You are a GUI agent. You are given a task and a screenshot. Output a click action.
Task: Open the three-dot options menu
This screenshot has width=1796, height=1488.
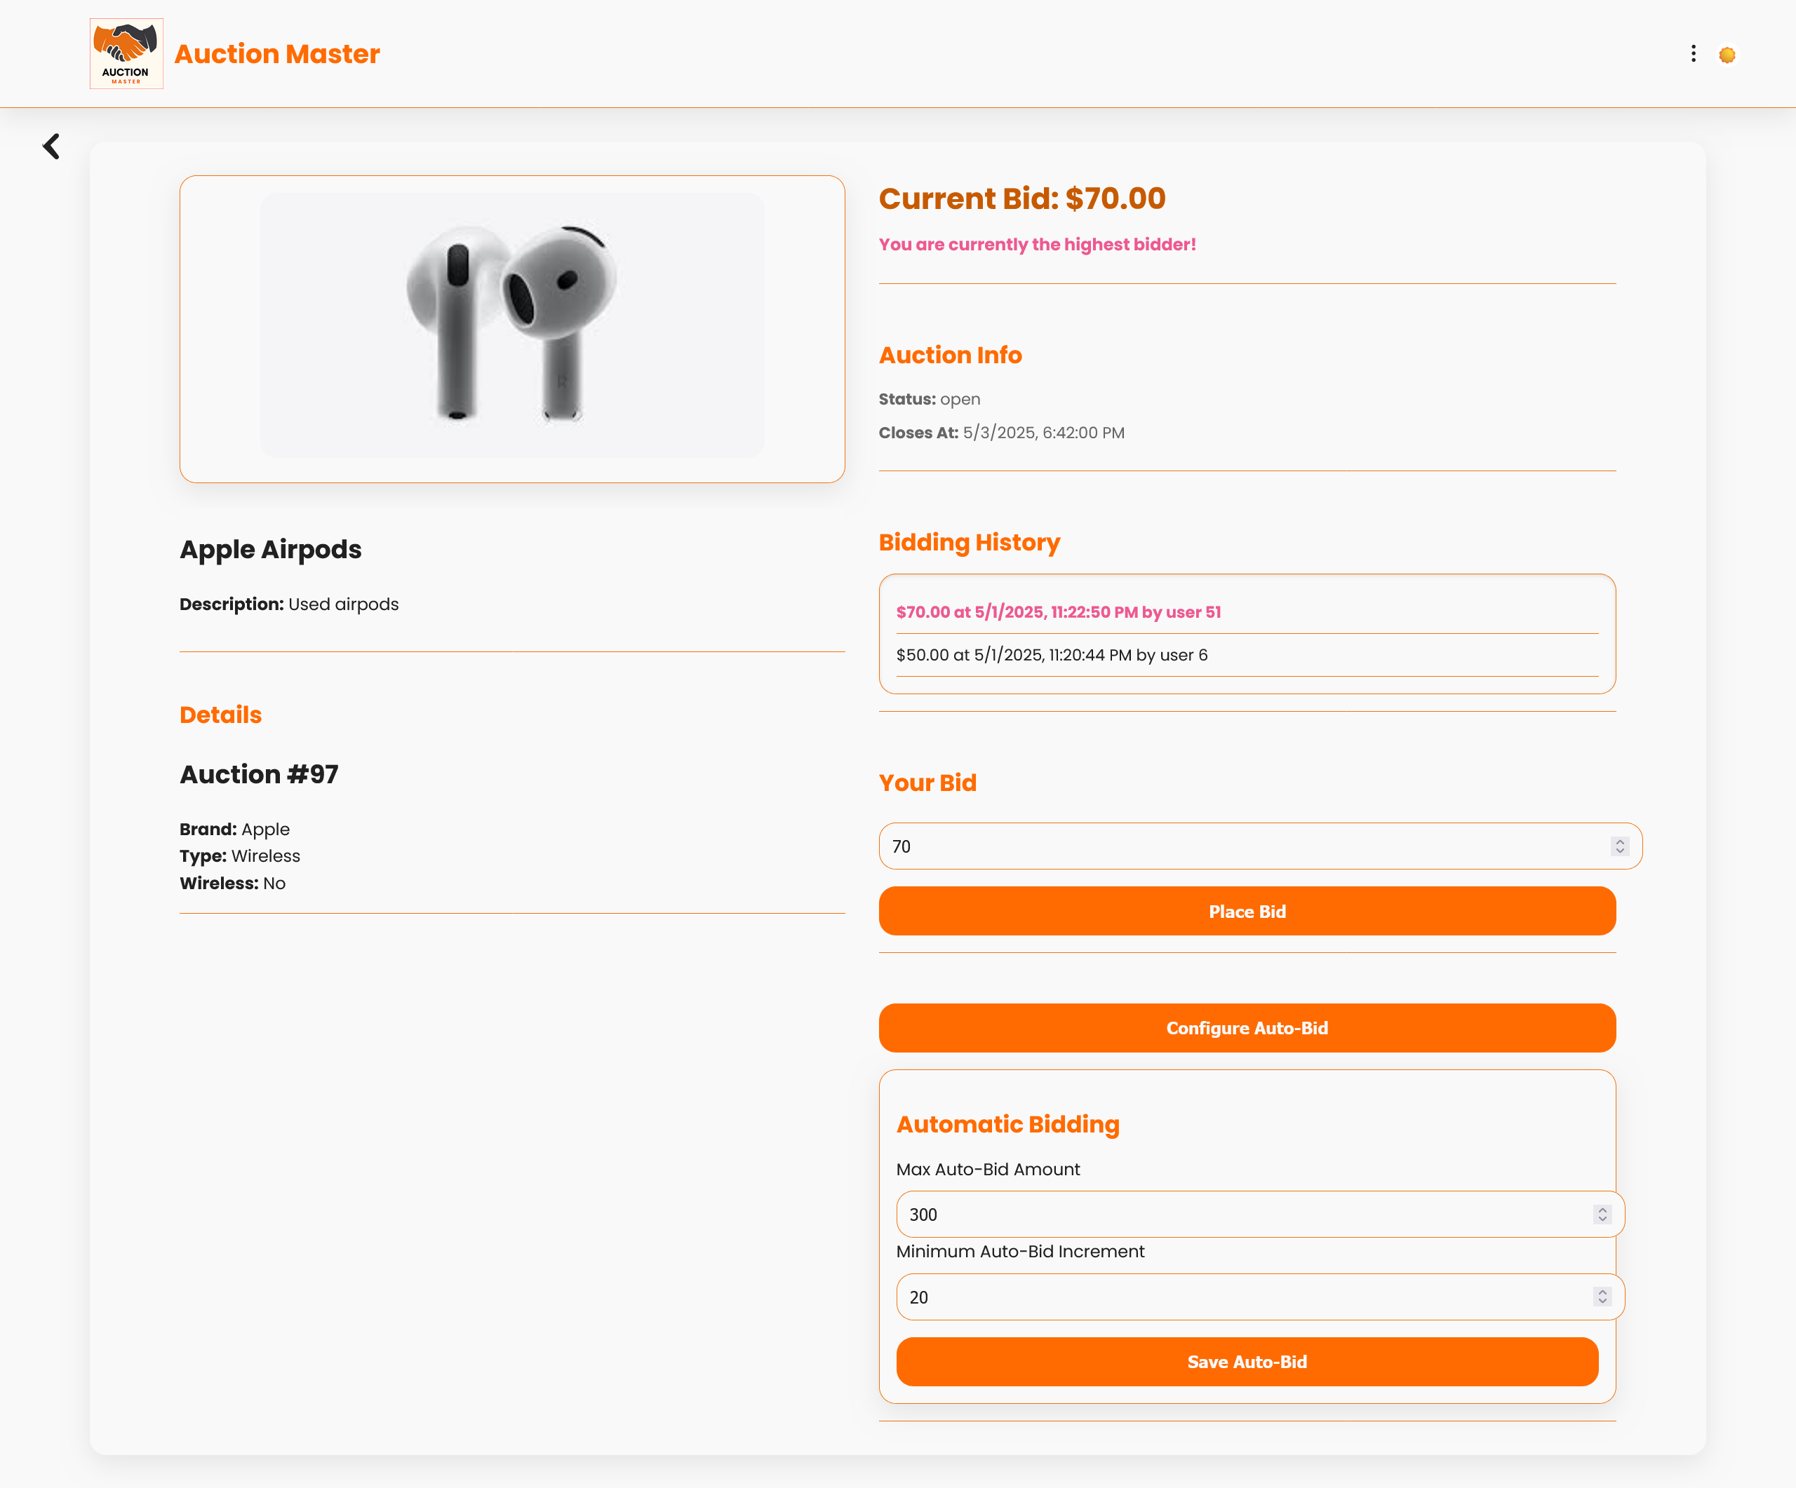click(x=1694, y=54)
